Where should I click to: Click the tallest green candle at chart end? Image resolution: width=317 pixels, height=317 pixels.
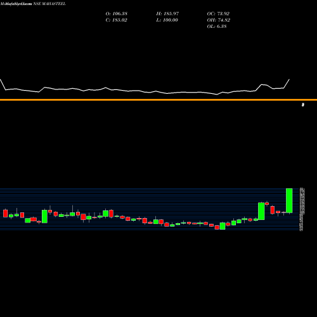pos(289,200)
